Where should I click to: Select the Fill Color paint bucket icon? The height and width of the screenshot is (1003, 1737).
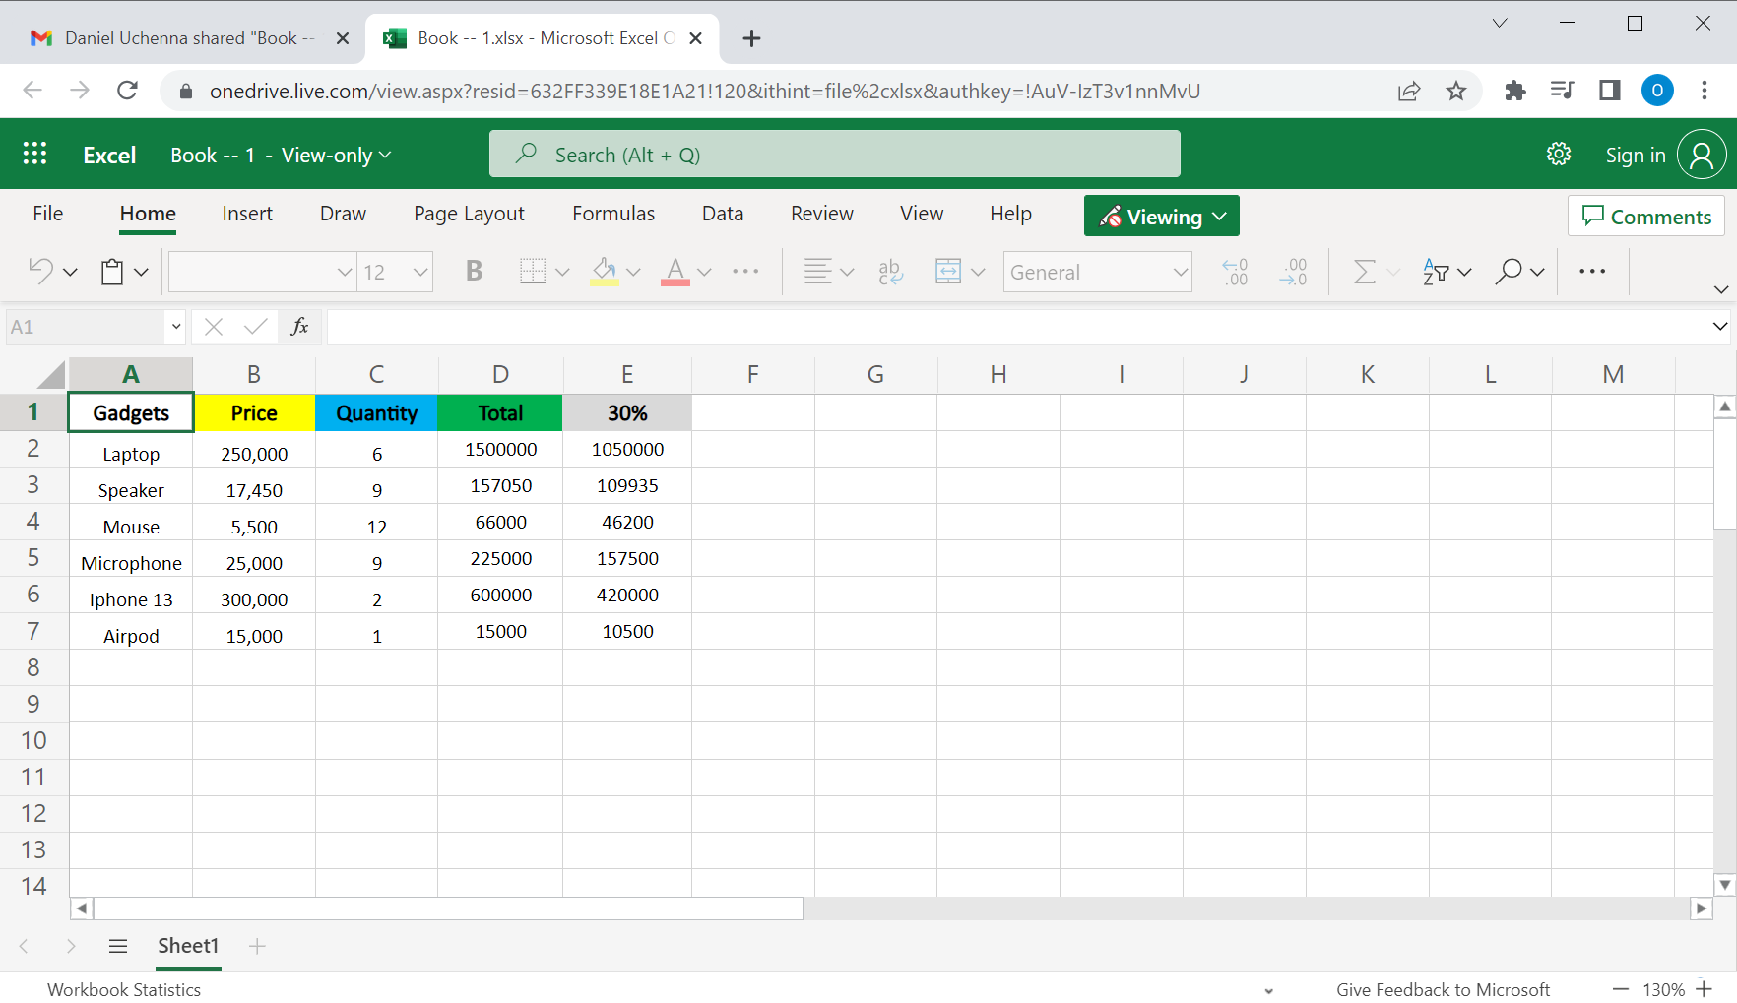[603, 266]
